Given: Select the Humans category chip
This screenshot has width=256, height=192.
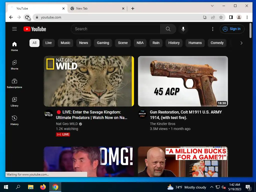Looking at the screenshot, I should click(195, 43).
